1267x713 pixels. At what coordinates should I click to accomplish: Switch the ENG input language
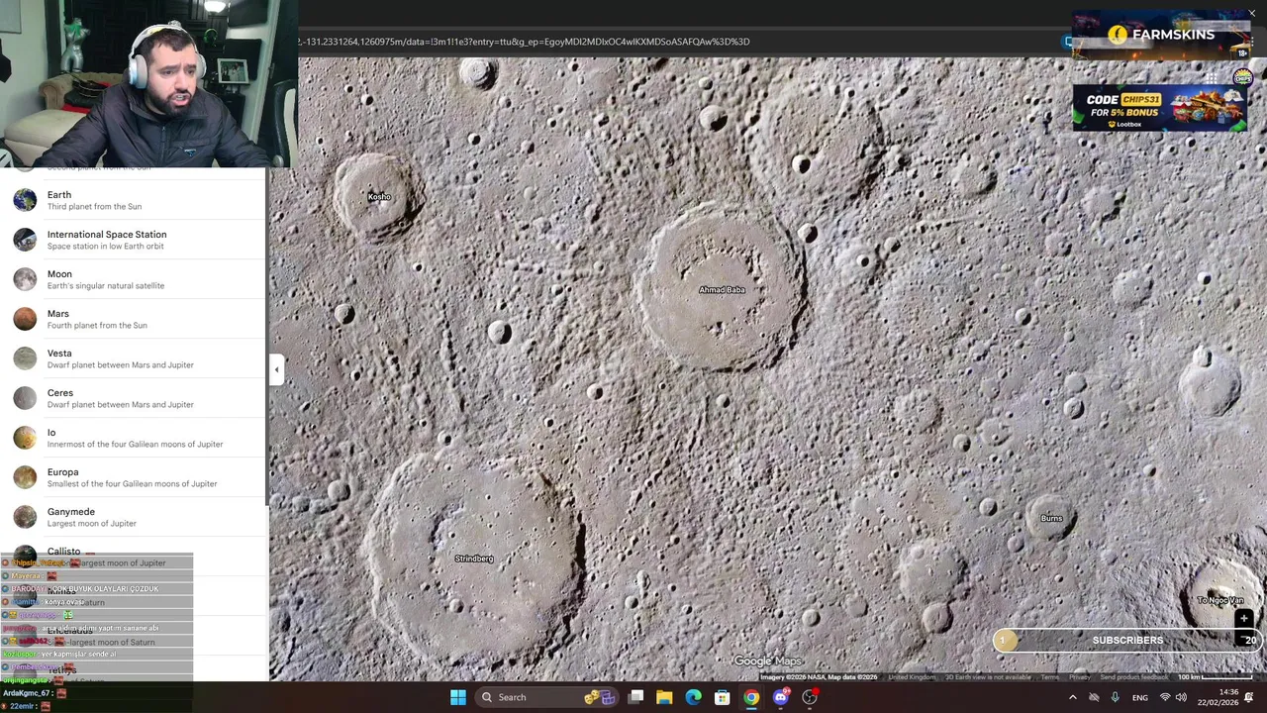[1140, 697]
